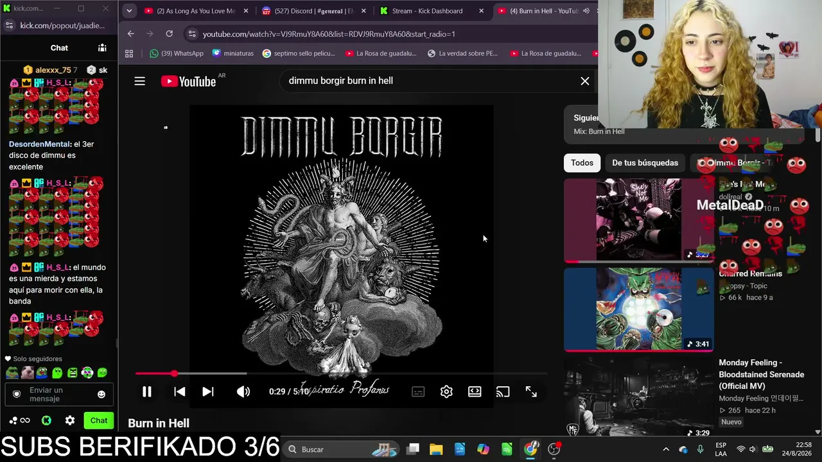Open Task View on the taskbar
The image size is (822, 462).
pyautogui.click(x=413, y=449)
